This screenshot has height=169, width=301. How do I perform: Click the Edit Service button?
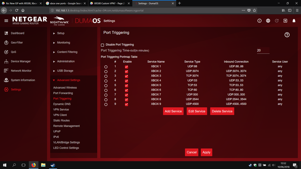(x=197, y=111)
